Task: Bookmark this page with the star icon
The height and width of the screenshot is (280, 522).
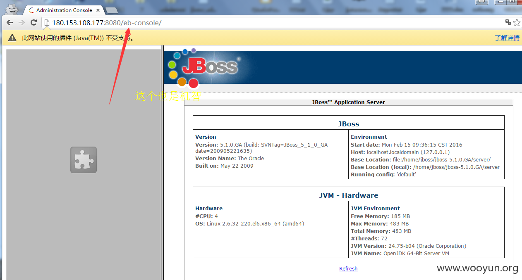Action: tap(517, 23)
